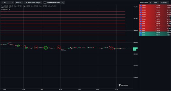Select the $10.21M order amount
This screenshot has height=91, width=171.
coord(158,28)
